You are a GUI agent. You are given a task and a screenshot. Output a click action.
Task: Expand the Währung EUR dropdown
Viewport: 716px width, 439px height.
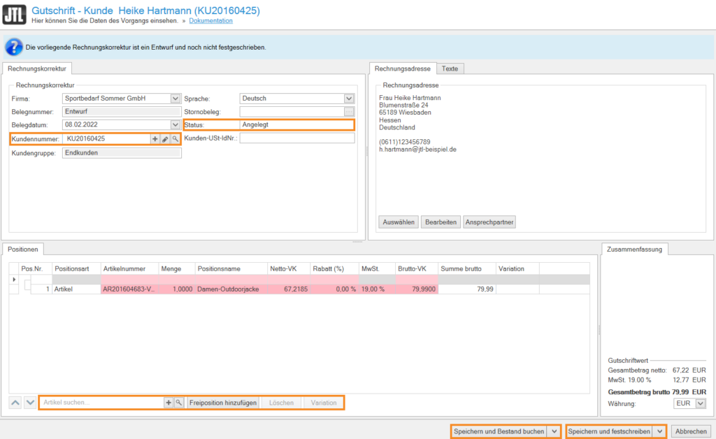[x=701, y=404]
